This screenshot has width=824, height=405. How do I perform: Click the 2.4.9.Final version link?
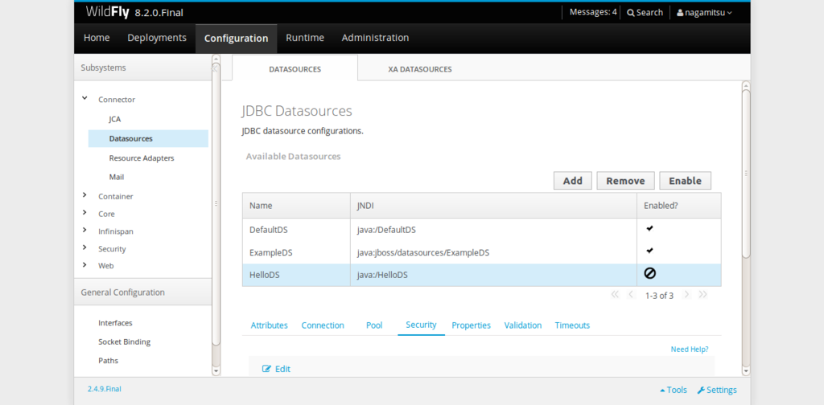105,389
